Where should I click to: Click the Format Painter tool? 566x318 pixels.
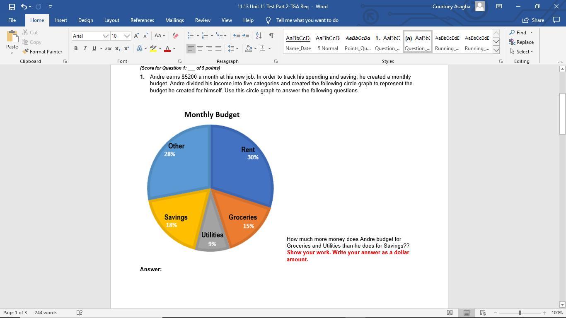pyautogui.click(x=42, y=52)
